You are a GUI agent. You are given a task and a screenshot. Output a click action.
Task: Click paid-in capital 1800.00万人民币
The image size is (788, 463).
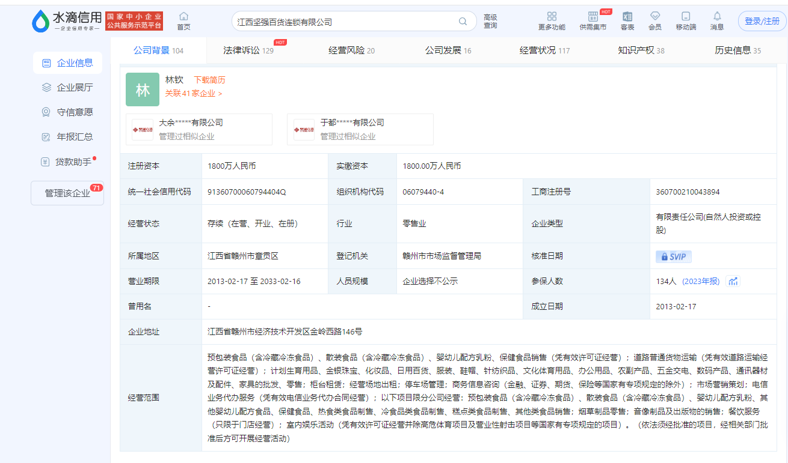(432, 166)
